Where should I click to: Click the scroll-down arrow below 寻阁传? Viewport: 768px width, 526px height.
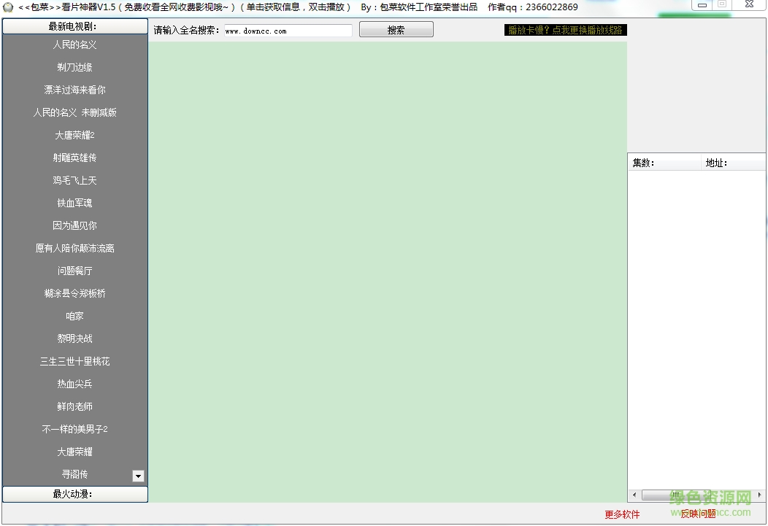[138, 476]
